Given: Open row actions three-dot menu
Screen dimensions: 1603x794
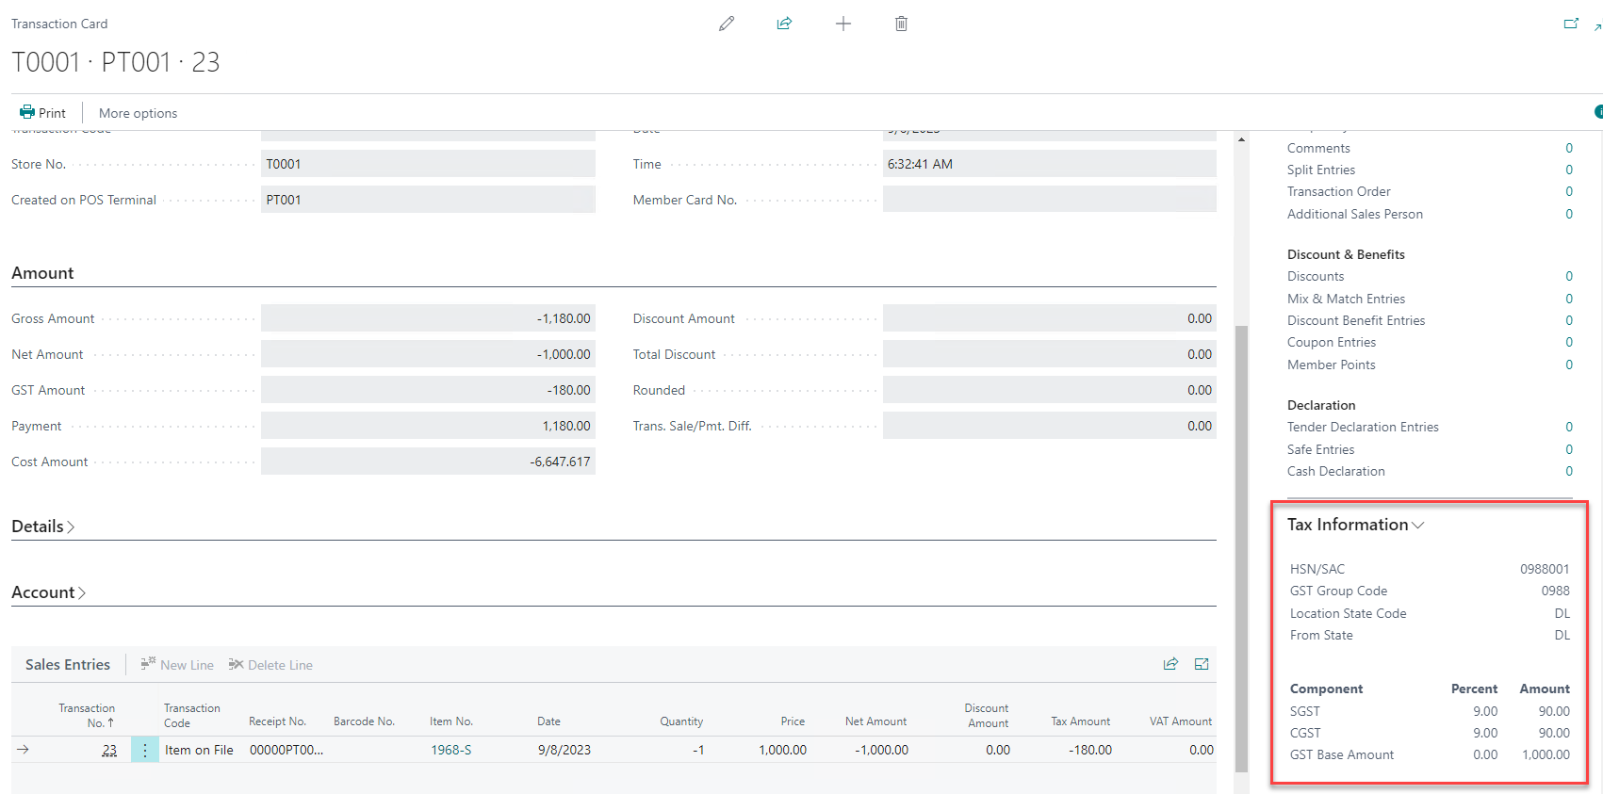Looking at the screenshot, I should pyautogui.click(x=145, y=750).
